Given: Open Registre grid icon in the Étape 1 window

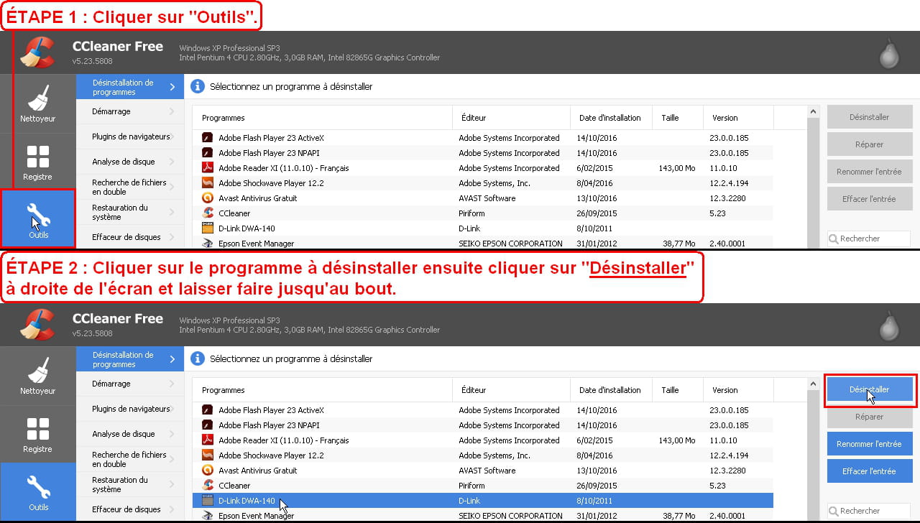Looking at the screenshot, I should [x=37, y=157].
